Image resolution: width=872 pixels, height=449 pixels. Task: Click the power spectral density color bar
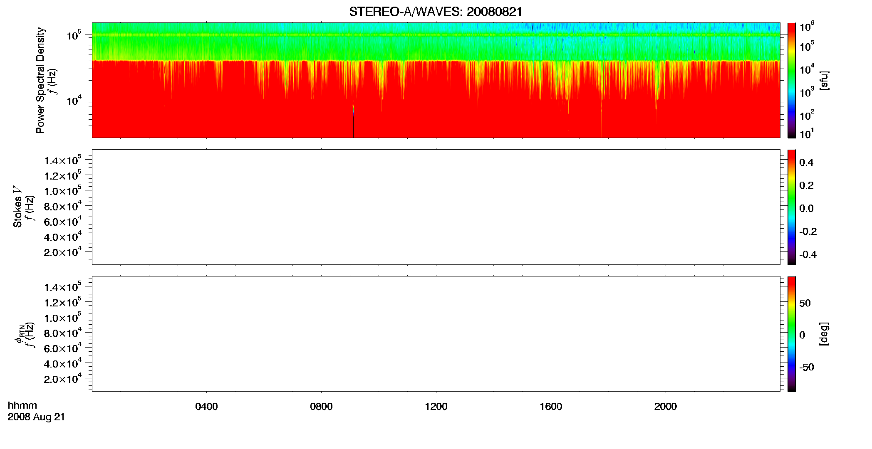(792, 80)
